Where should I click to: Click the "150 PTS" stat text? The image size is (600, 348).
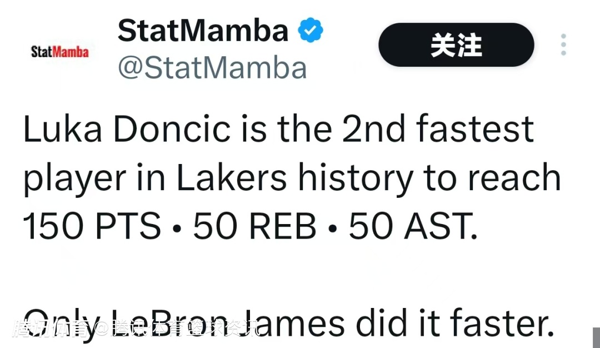point(92,227)
